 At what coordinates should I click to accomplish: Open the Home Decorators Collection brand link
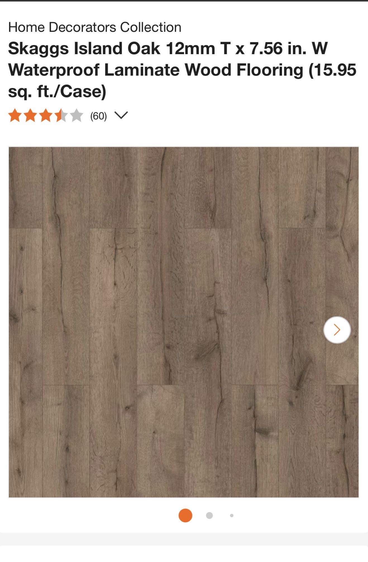[95, 27]
